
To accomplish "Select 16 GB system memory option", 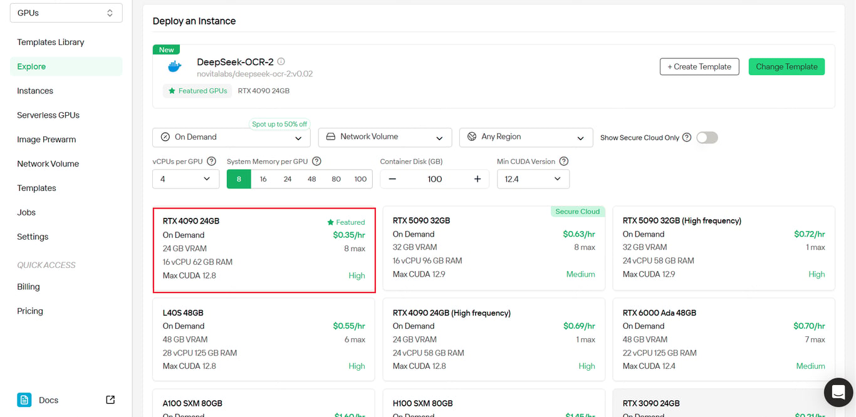I will click(263, 179).
